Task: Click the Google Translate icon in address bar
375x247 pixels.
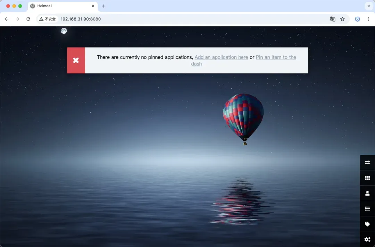Action: click(333, 19)
